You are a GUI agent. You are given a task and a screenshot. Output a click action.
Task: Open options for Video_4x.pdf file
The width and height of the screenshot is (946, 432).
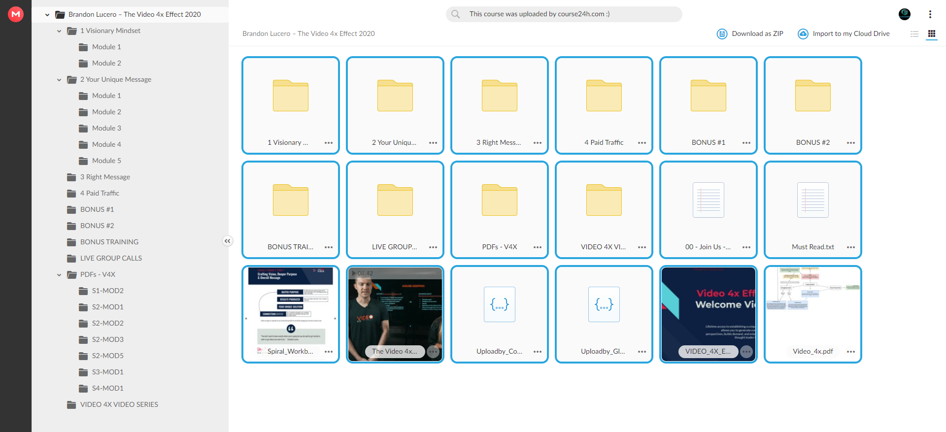(x=851, y=352)
